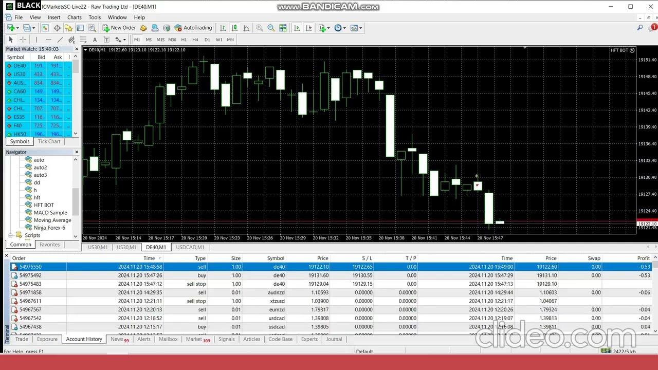Switch to Tick Chart tab
This screenshot has width=658, height=370.
pos(49,141)
